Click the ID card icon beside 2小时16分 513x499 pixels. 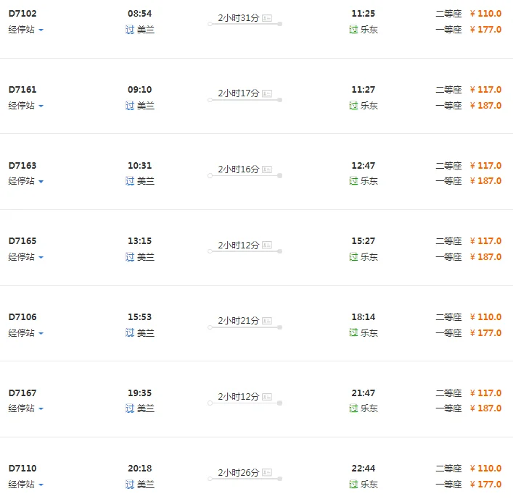point(267,169)
